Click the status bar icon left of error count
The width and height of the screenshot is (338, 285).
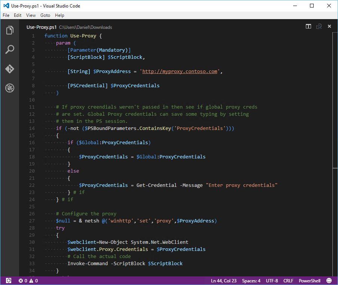point(8,281)
